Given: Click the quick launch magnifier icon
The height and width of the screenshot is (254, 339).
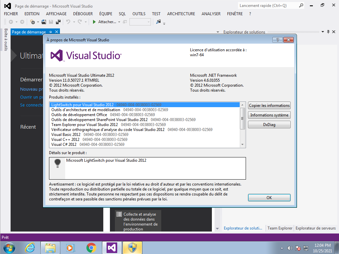Looking at the screenshot, I should coord(301,6).
